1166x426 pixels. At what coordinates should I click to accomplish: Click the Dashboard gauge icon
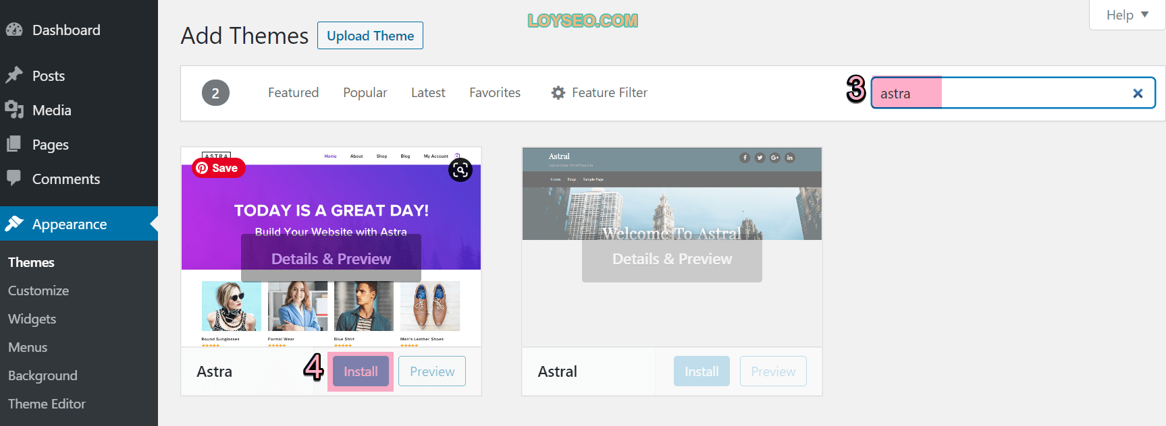point(14,30)
